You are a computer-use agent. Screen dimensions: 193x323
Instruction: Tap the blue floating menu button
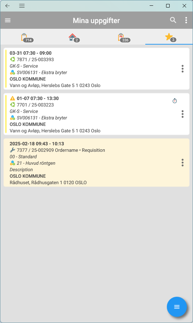177,307
